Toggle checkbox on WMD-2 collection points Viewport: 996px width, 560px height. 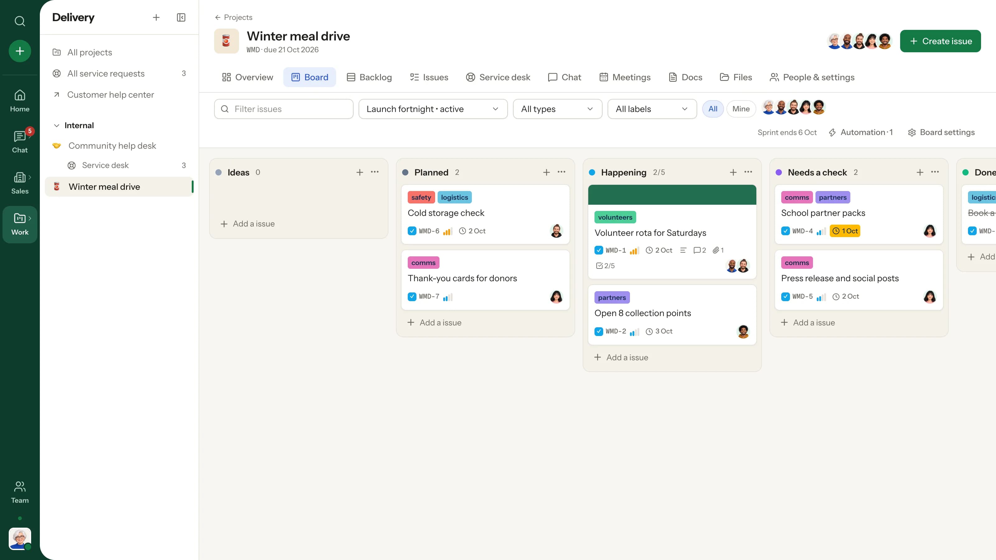599,331
